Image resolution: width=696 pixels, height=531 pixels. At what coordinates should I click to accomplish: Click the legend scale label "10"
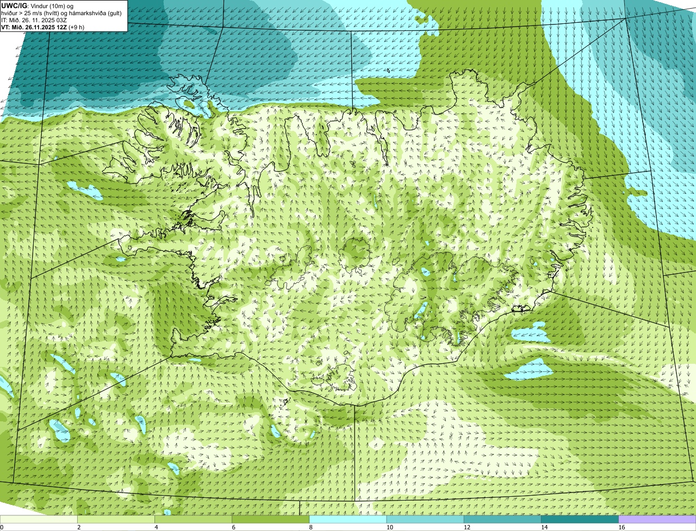[x=389, y=527]
